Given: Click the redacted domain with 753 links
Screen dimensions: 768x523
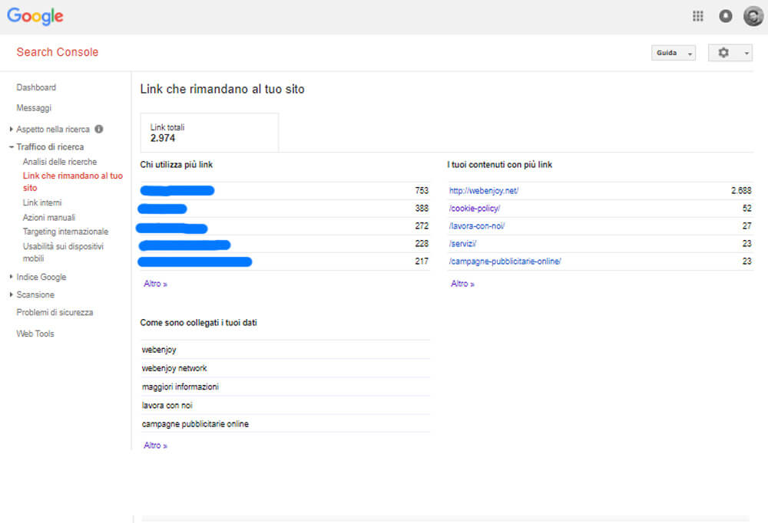Looking at the screenshot, I should pos(177,190).
